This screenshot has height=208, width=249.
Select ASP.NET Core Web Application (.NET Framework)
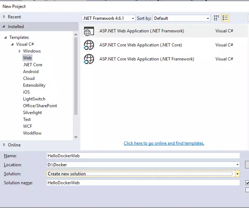click(164, 59)
